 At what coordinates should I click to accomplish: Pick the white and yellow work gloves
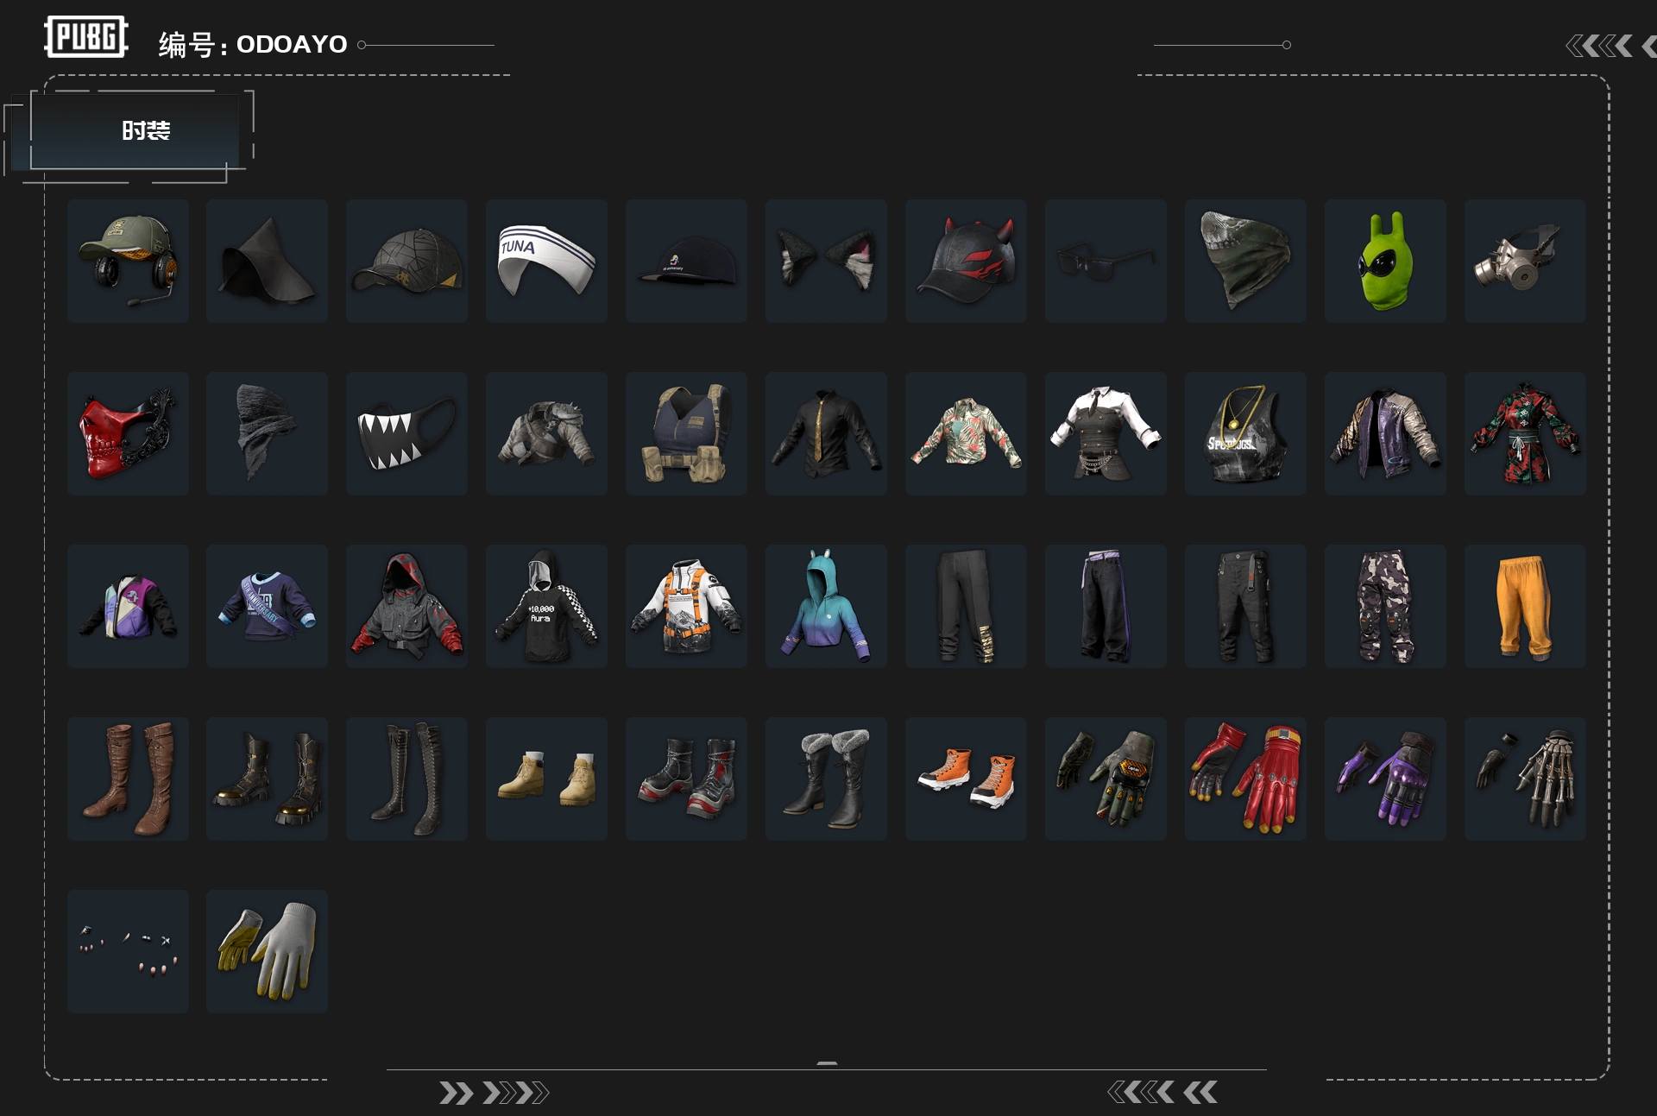tap(268, 951)
